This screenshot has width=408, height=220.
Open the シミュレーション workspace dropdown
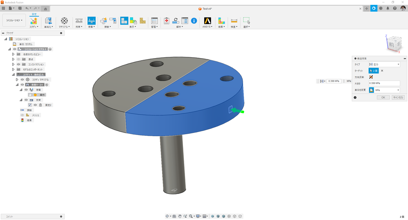click(x=14, y=20)
